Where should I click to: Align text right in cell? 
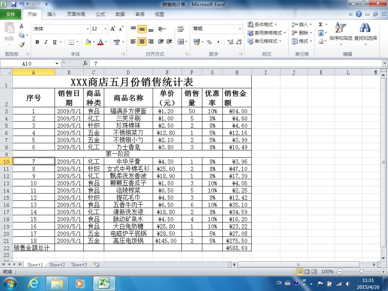[151, 42]
